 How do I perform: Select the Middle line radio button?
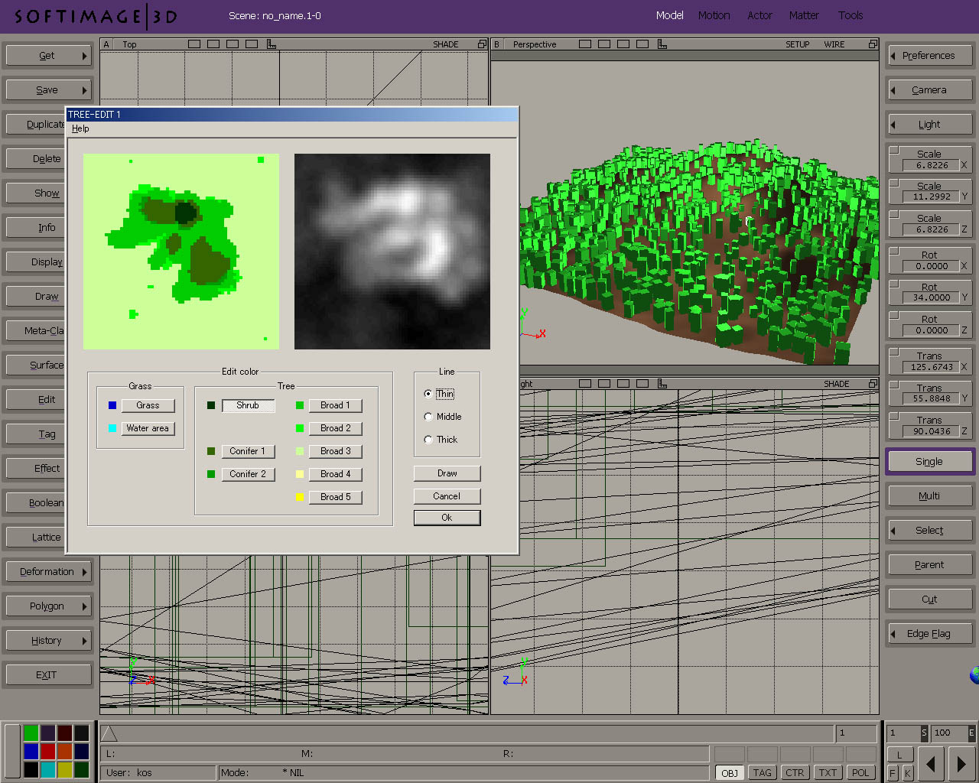428,417
